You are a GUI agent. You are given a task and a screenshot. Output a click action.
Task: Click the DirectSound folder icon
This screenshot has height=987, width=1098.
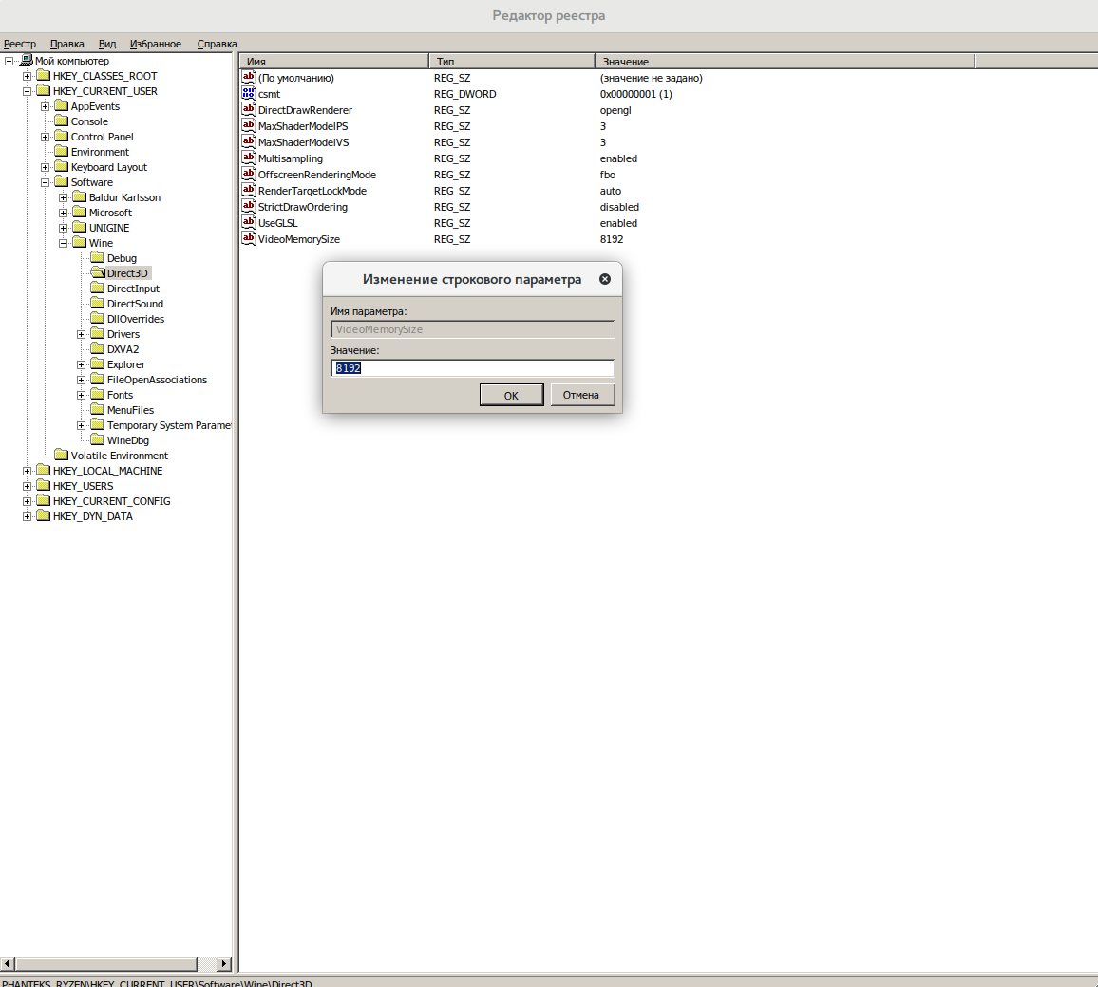(x=98, y=303)
